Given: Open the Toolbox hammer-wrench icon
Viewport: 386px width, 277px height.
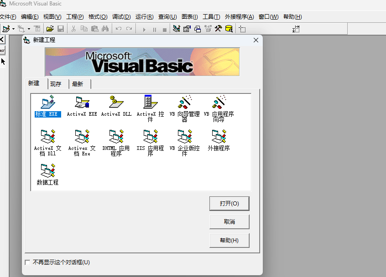Looking at the screenshot, I should (219, 29).
